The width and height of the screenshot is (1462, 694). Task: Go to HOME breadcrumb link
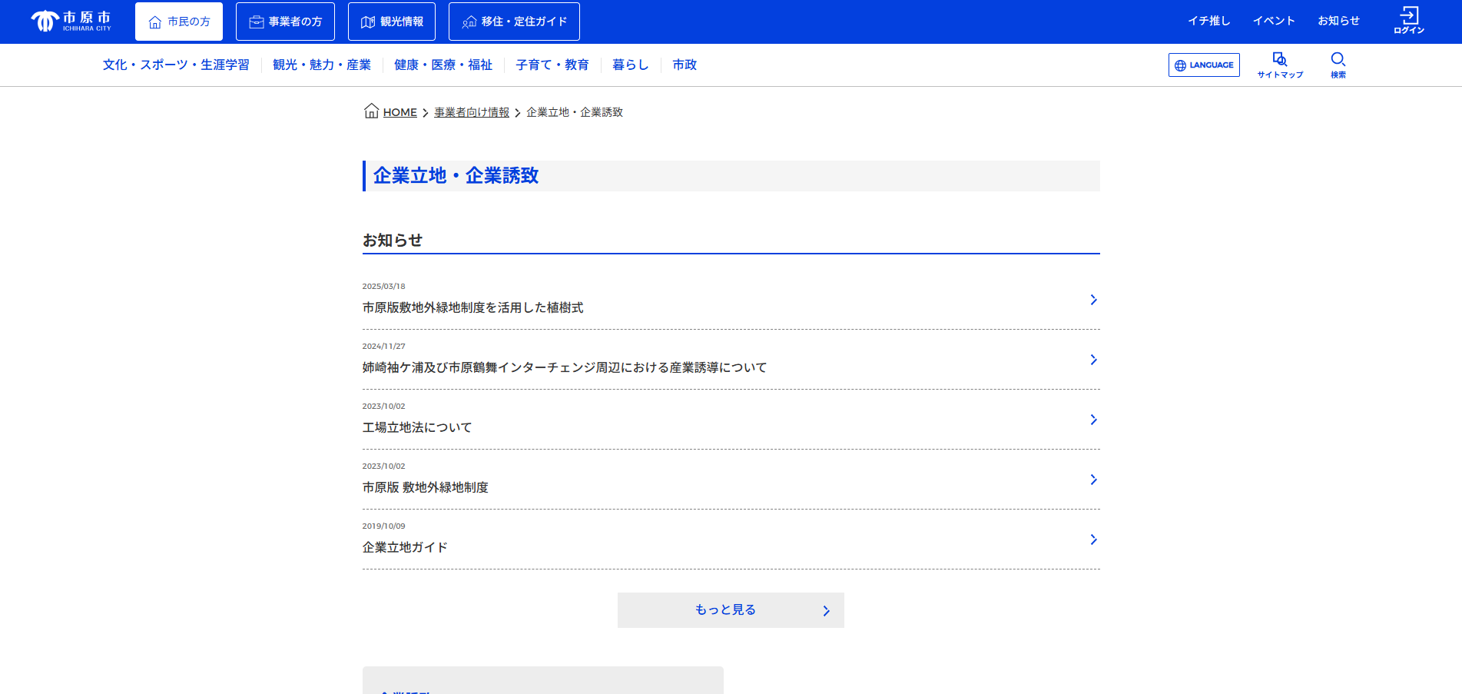[400, 112]
